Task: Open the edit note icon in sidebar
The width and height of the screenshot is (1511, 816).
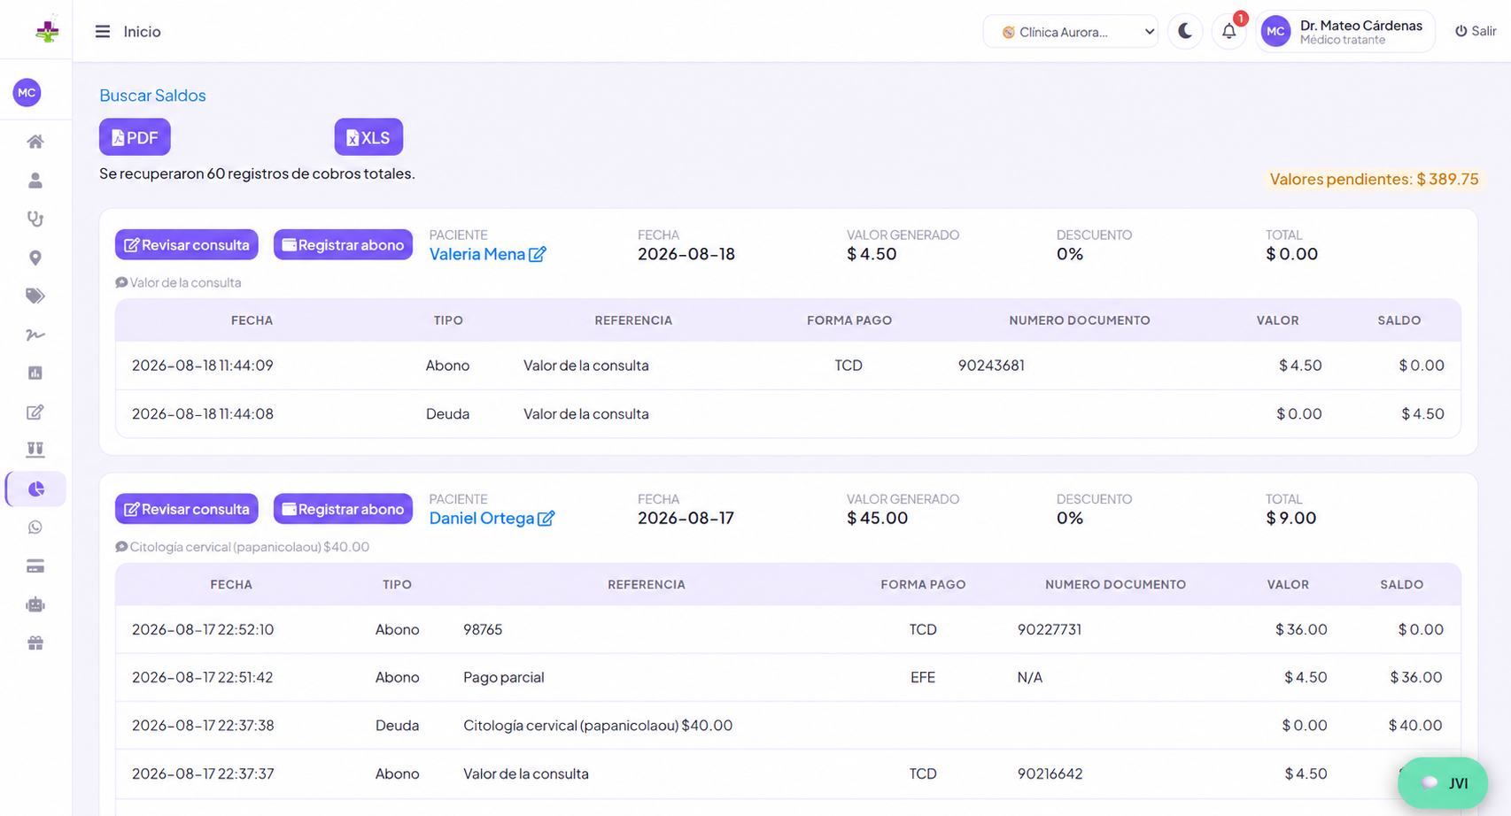Action: (x=35, y=412)
